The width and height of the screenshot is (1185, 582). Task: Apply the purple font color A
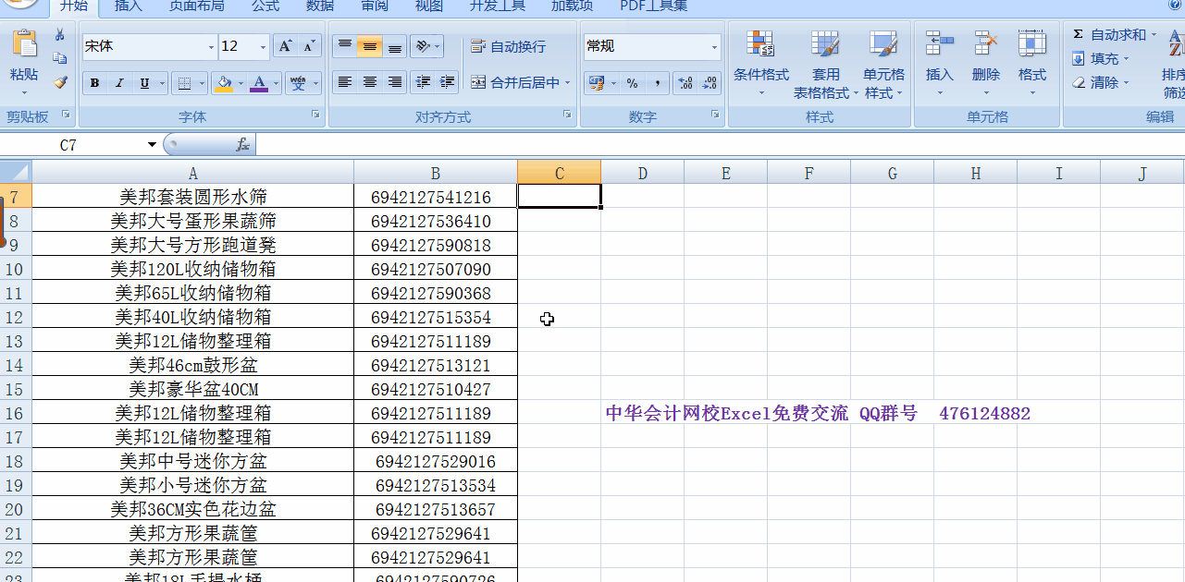[259, 83]
